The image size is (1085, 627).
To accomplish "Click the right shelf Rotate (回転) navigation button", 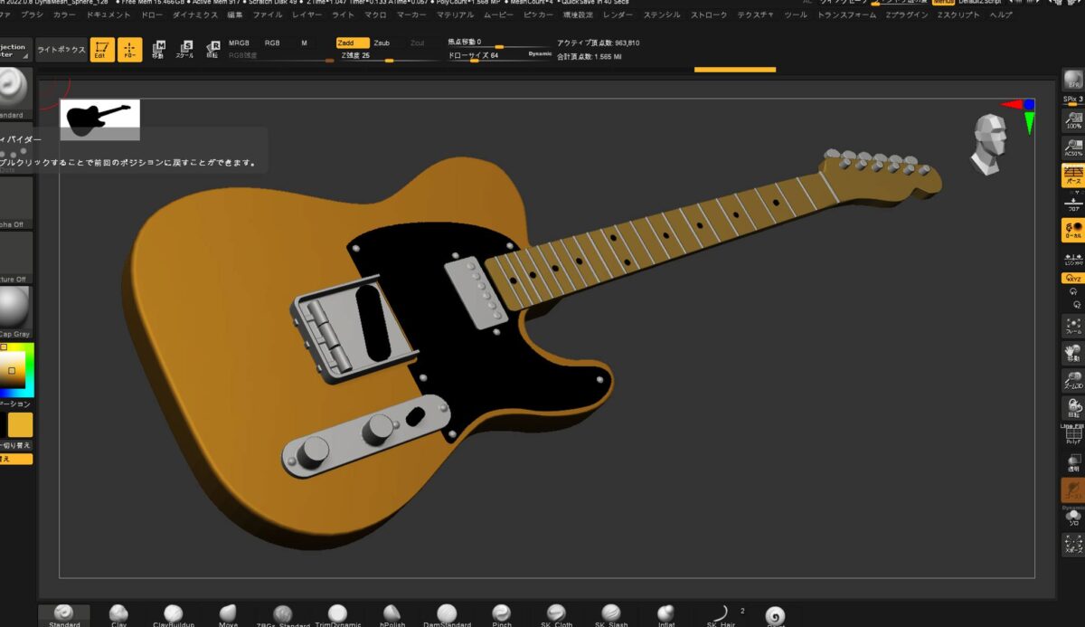I will pos(1073,408).
